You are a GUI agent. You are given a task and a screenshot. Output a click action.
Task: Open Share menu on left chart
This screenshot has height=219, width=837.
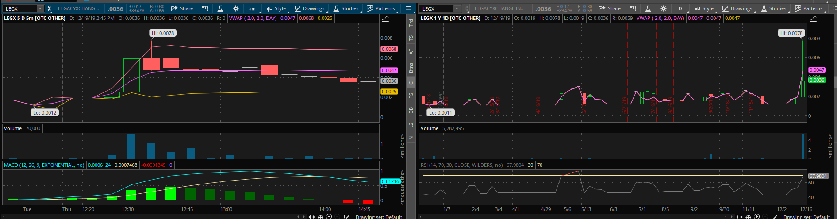[x=182, y=8]
